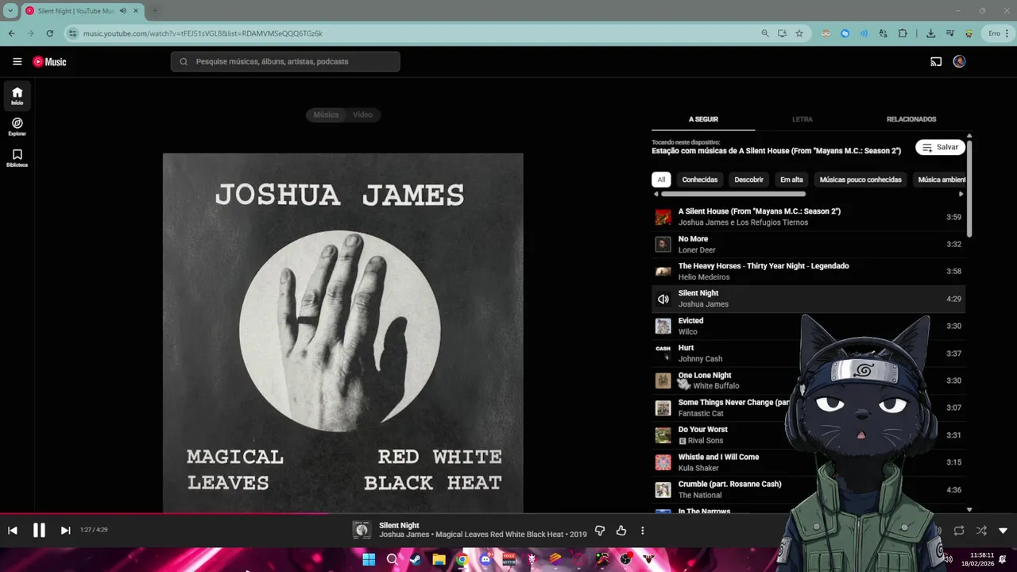Image resolution: width=1017 pixels, height=572 pixels.
Task: Click the queue panel vertical scrollbar
Action: click(969, 187)
